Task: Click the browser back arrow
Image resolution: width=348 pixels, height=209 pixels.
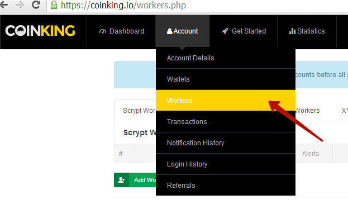Action: pyautogui.click(x=4, y=4)
